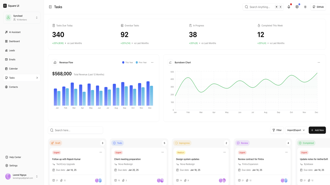
Task: Open options for Review contract for Fintra card
Action: [x=286, y=152]
